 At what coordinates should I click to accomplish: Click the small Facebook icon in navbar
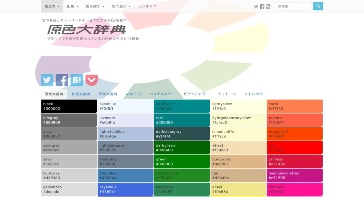tap(262, 7)
